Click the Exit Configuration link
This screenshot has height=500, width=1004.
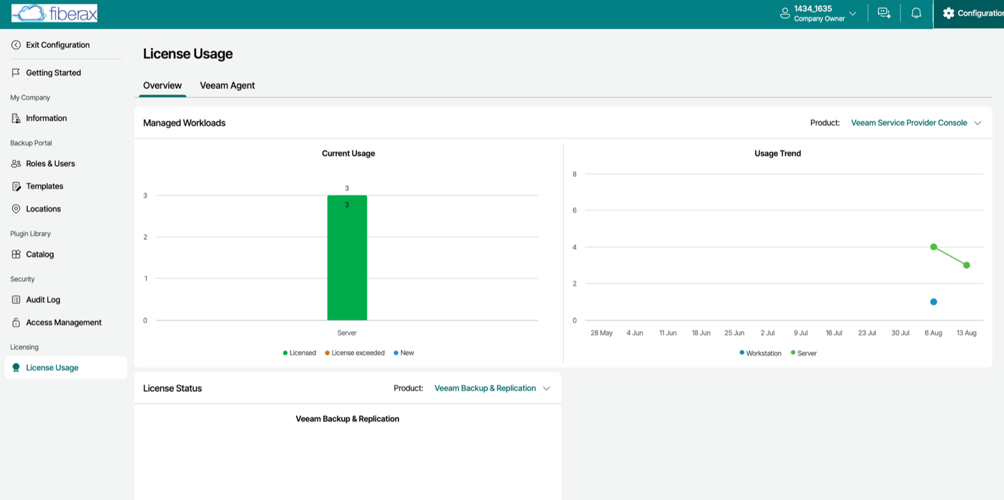(x=58, y=45)
